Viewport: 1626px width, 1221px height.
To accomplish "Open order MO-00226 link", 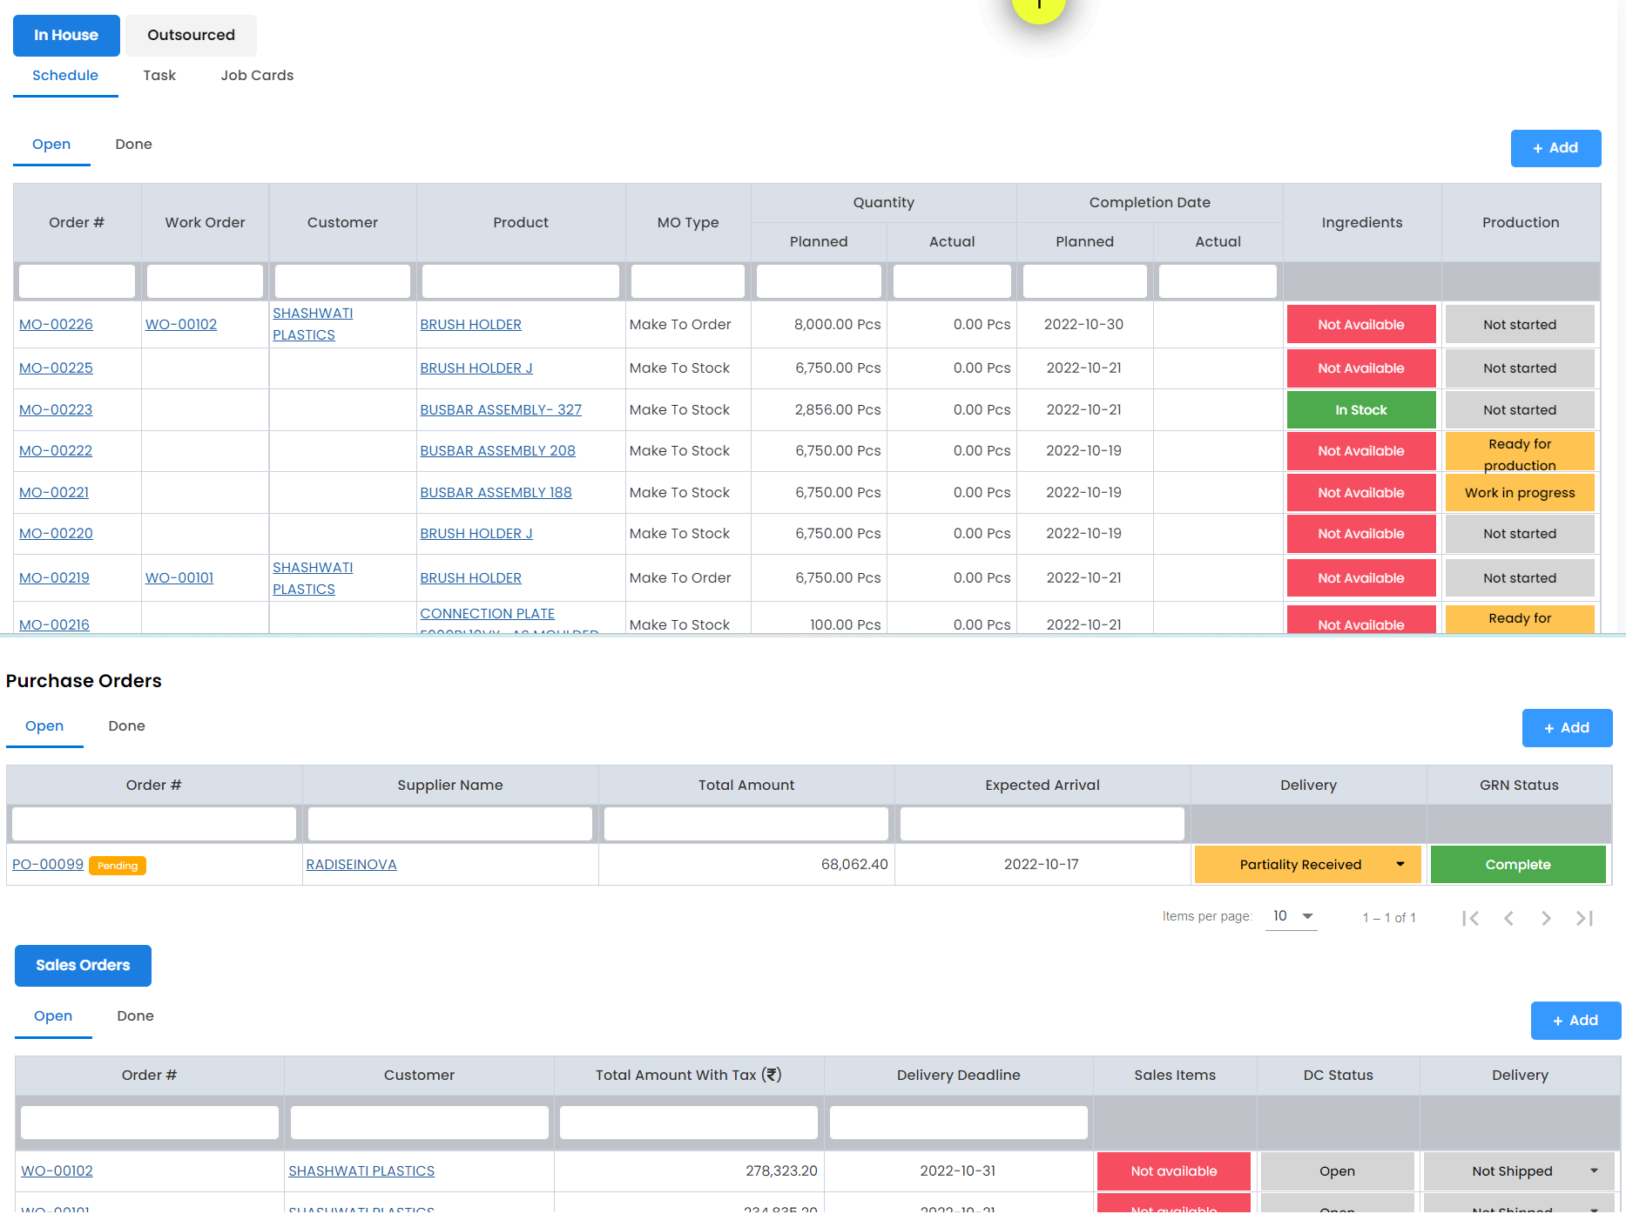I will point(56,325).
